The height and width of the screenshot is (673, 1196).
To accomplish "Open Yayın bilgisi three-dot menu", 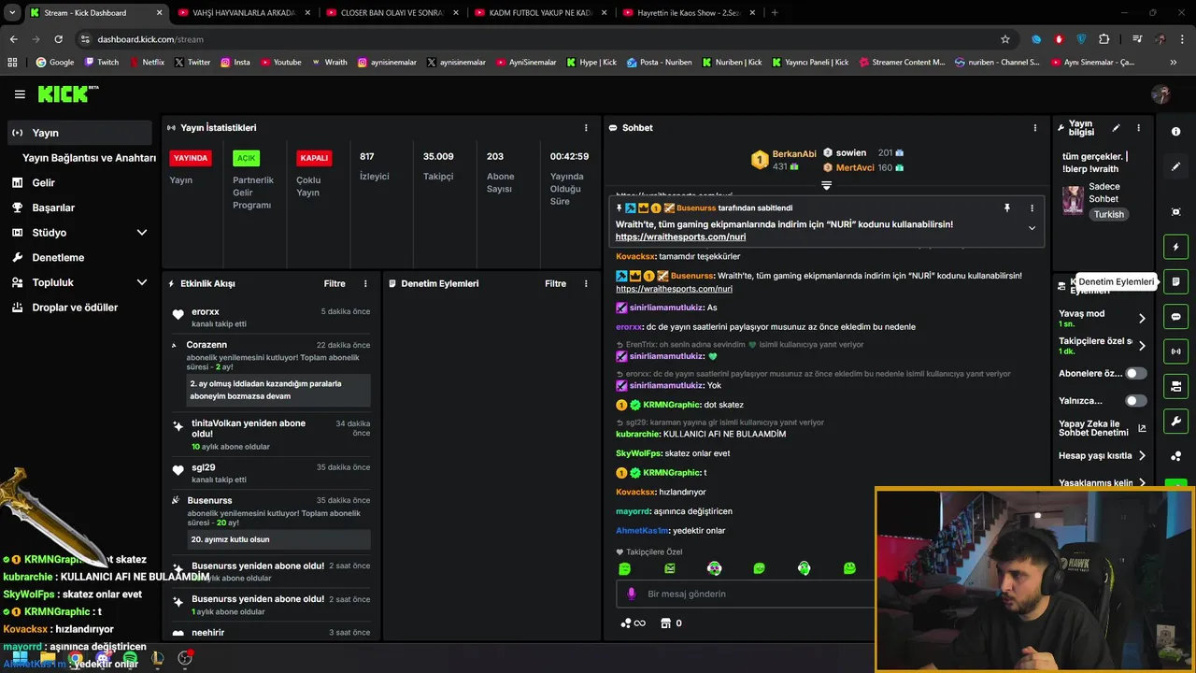I will (x=1138, y=128).
